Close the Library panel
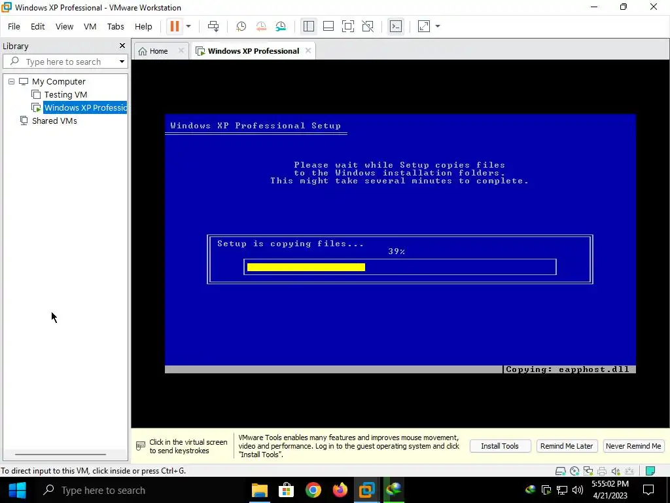The height and width of the screenshot is (503, 670). tap(122, 45)
